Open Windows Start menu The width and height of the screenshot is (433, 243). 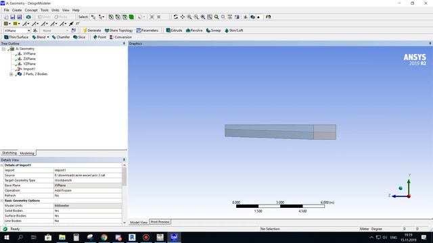(x=6, y=237)
